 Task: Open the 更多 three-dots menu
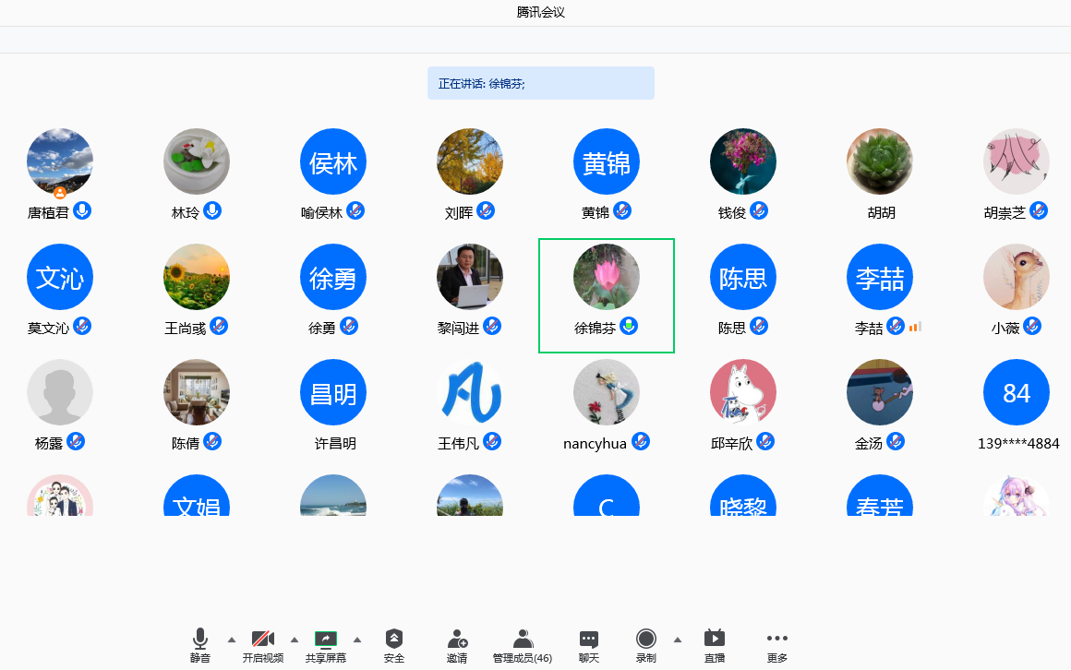click(x=777, y=639)
